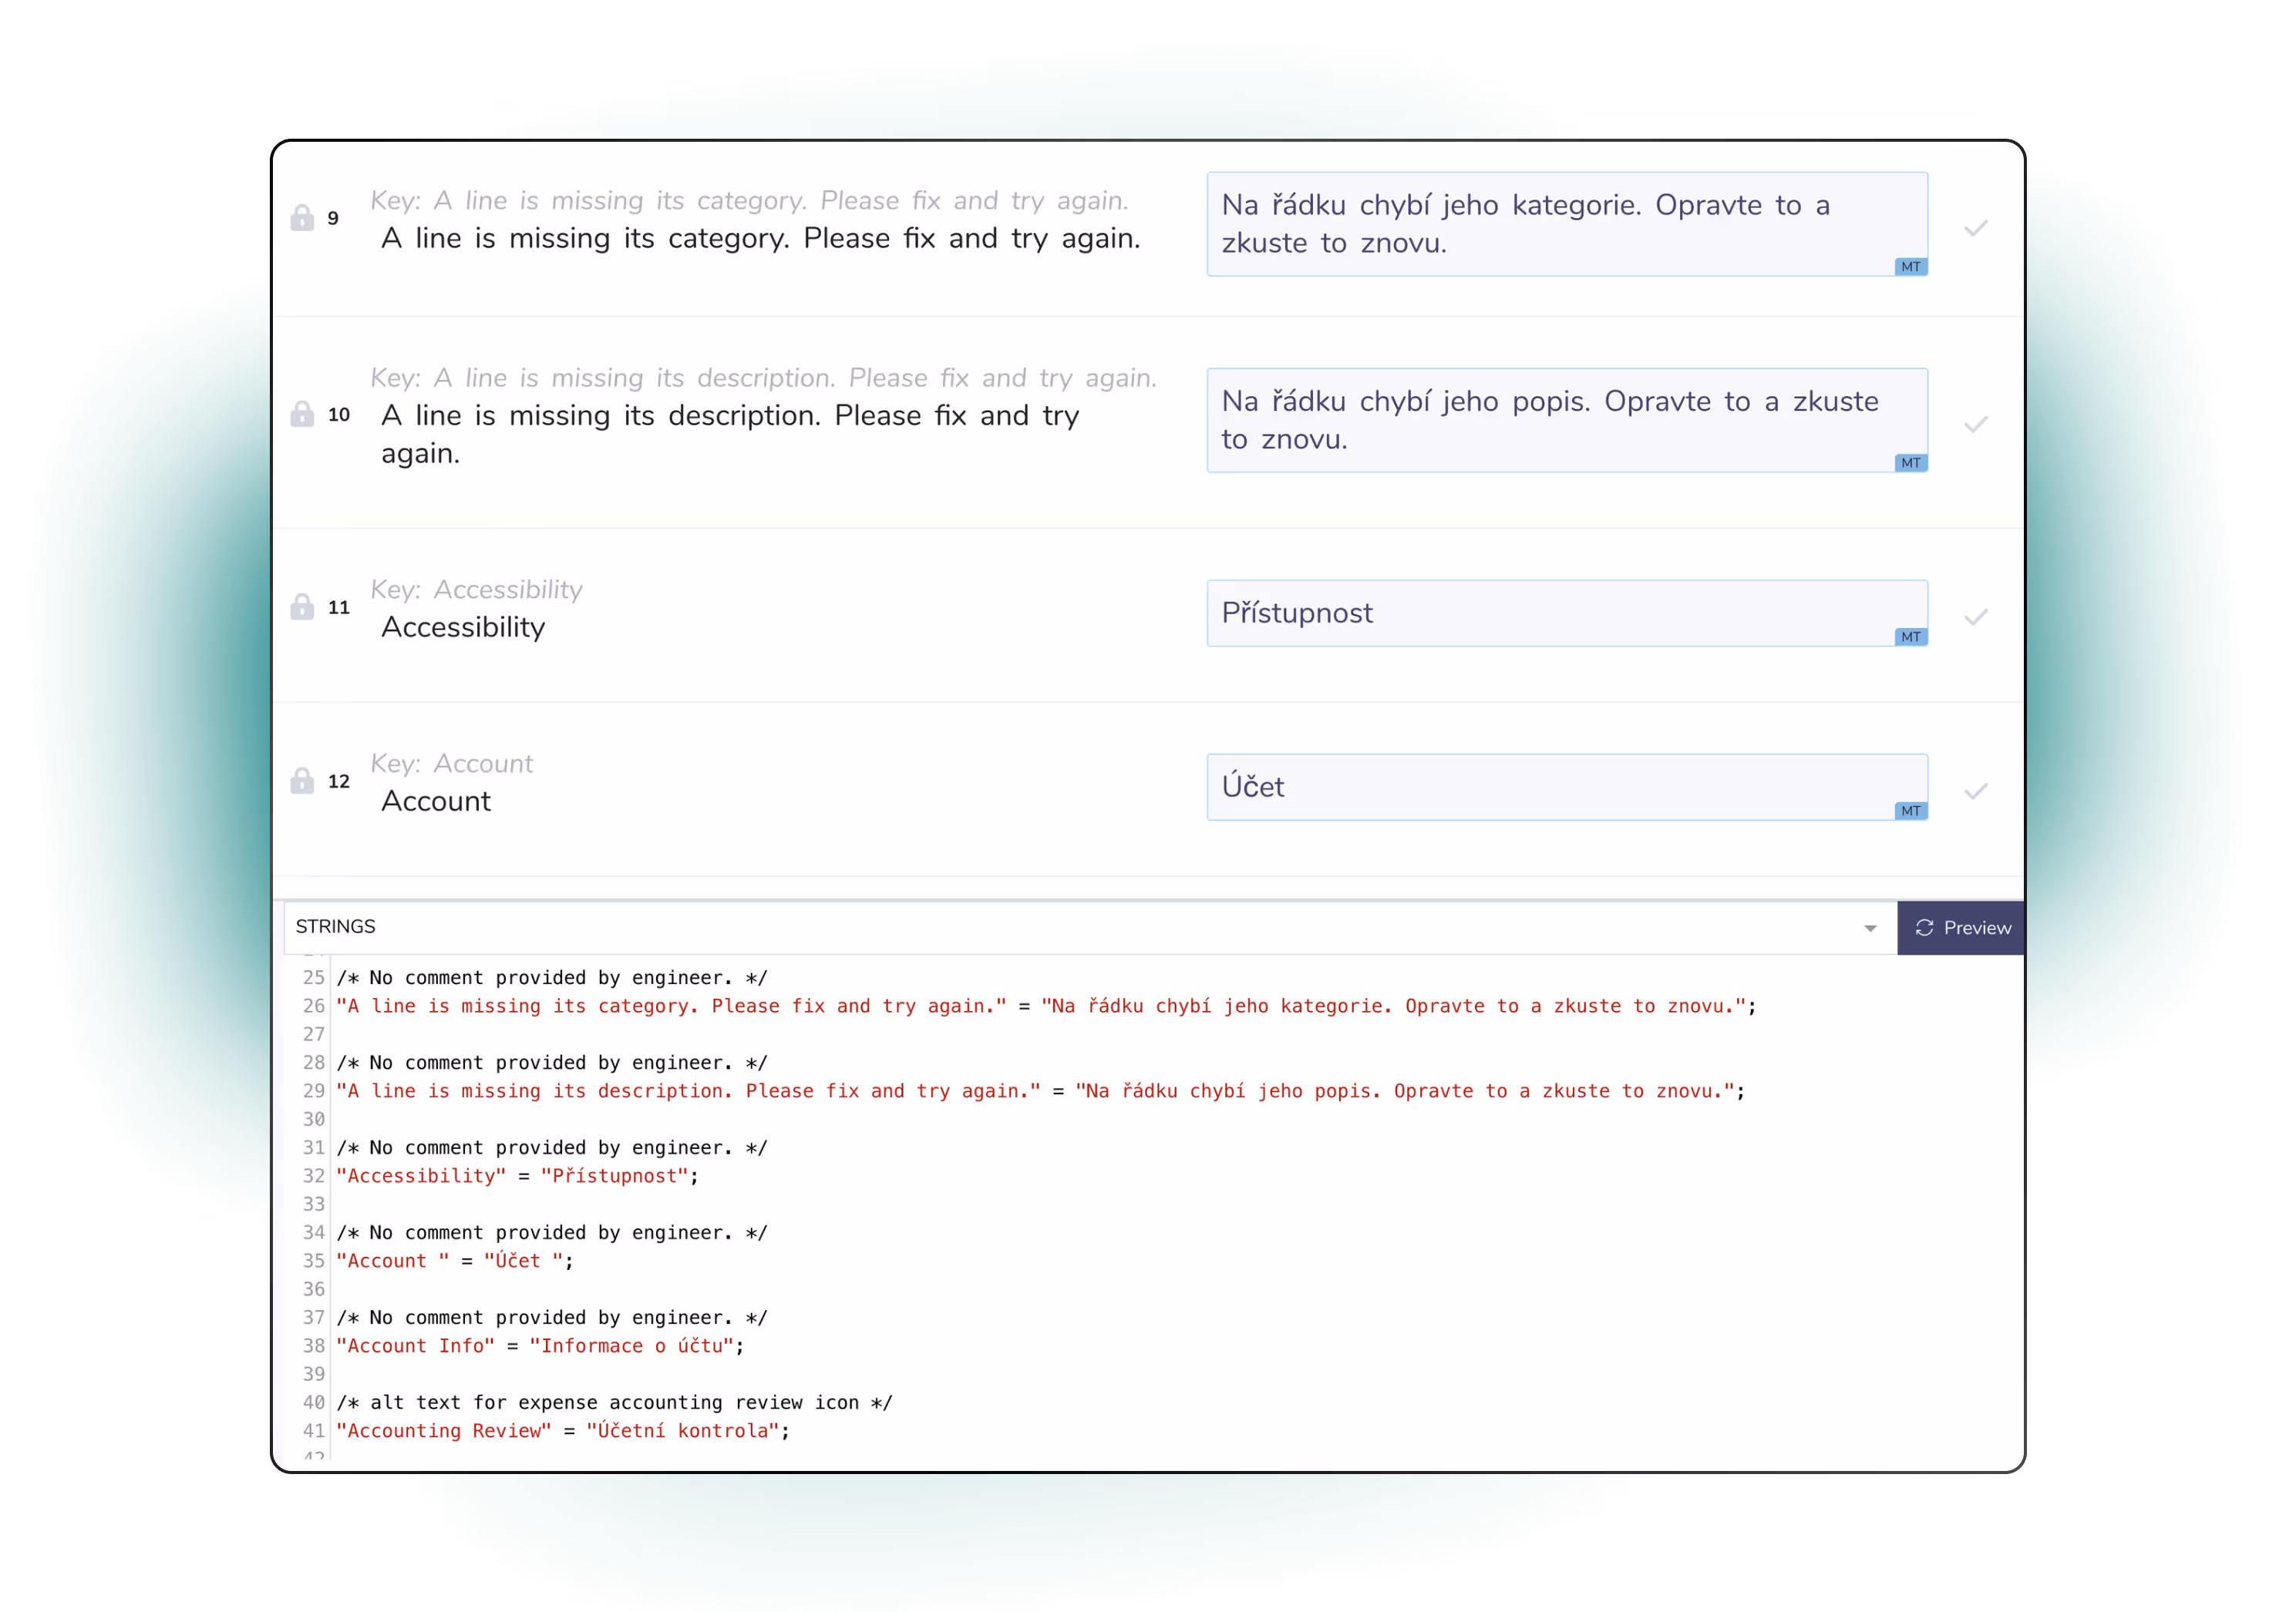Click the dropdown arrow beside Preview
Screen dimensions: 2296x1612
(x=1869, y=929)
